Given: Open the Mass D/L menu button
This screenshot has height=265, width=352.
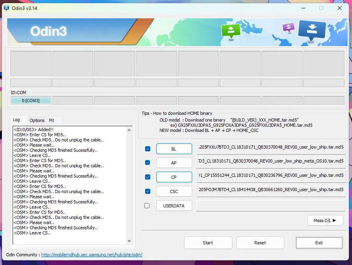Looking at the screenshot, I should click(325, 221).
